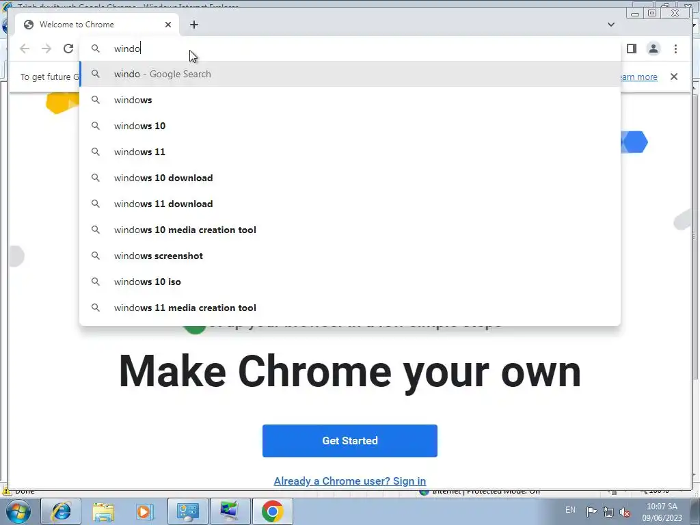Close the Welcome to Chrome tab

168,25
